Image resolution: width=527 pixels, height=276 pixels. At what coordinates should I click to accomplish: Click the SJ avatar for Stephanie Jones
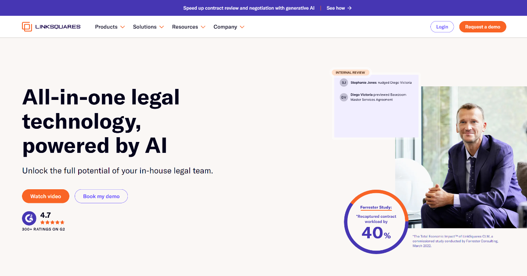click(x=344, y=82)
